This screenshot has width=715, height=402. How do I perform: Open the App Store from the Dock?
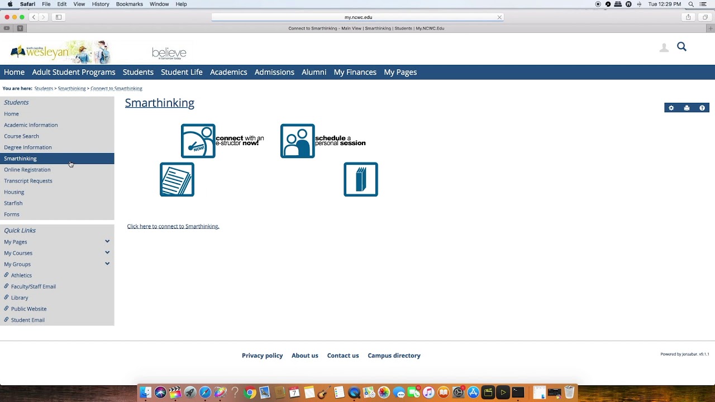pyautogui.click(x=473, y=393)
